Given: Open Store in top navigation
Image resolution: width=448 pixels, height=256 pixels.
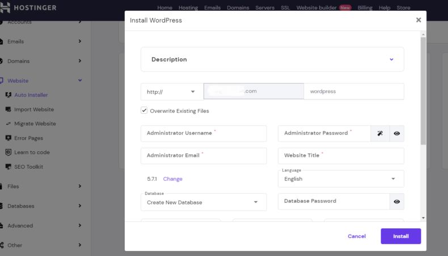Looking at the screenshot, I should click(403, 8).
